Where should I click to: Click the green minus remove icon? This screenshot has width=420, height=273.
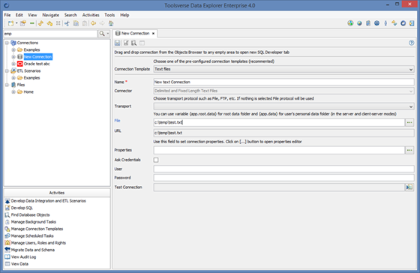click(x=31, y=23)
